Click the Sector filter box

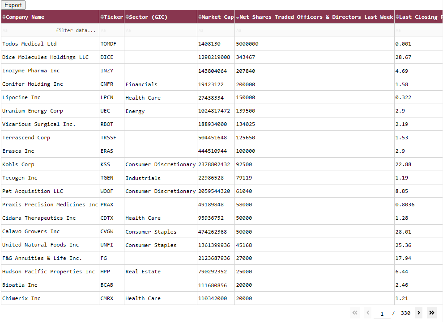pos(160,30)
